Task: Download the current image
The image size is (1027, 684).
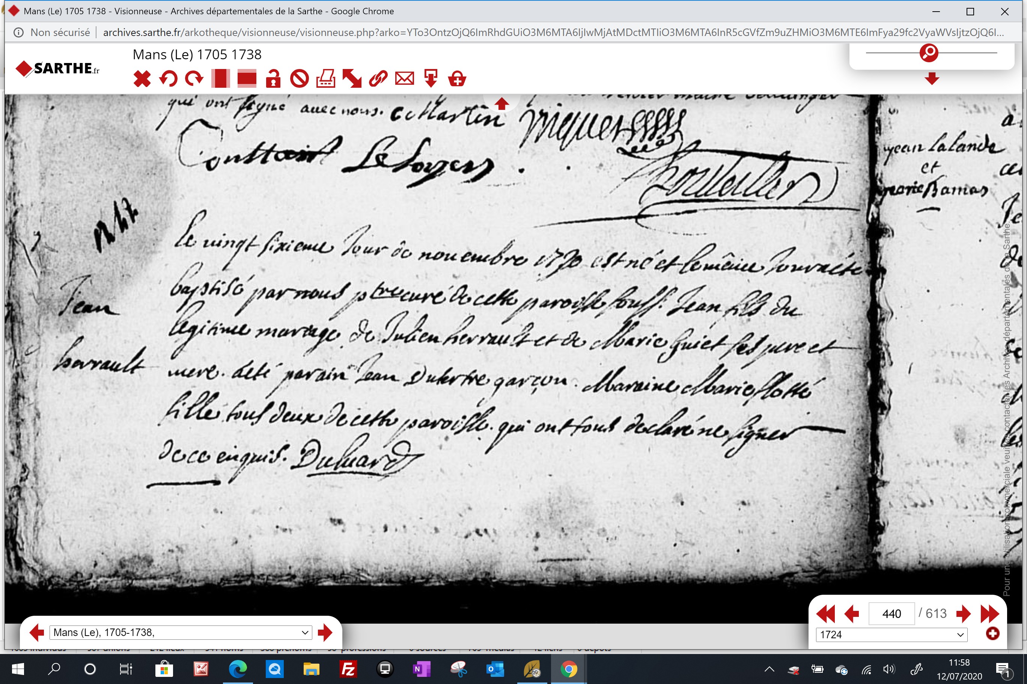Action: [431, 79]
